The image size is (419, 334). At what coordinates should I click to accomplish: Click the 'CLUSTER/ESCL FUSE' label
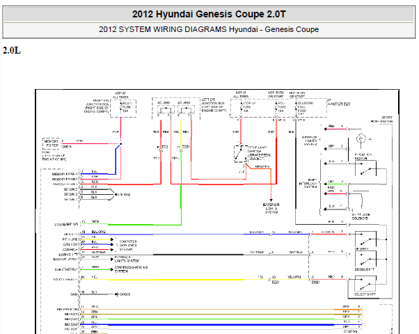tap(305, 109)
